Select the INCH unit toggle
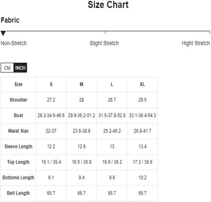This screenshot has height=202, width=211. coord(20,68)
